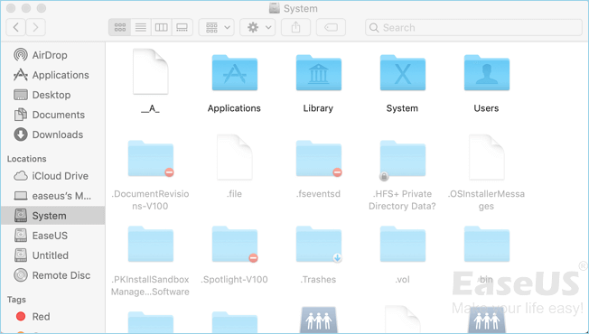Open iCloud Drive in the sidebar
Screen dimensions: 589x334
52,176
